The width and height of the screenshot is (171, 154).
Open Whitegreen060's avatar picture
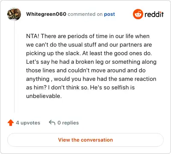click(14, 14)
